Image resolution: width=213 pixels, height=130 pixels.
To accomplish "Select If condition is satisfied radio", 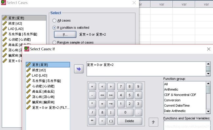I will click(x=54, y=28).
